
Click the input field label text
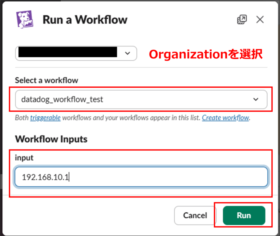[x=24, y=158]
